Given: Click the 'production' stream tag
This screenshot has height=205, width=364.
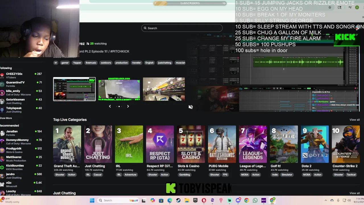Looking at the screenshot, I should pos(121,63).
